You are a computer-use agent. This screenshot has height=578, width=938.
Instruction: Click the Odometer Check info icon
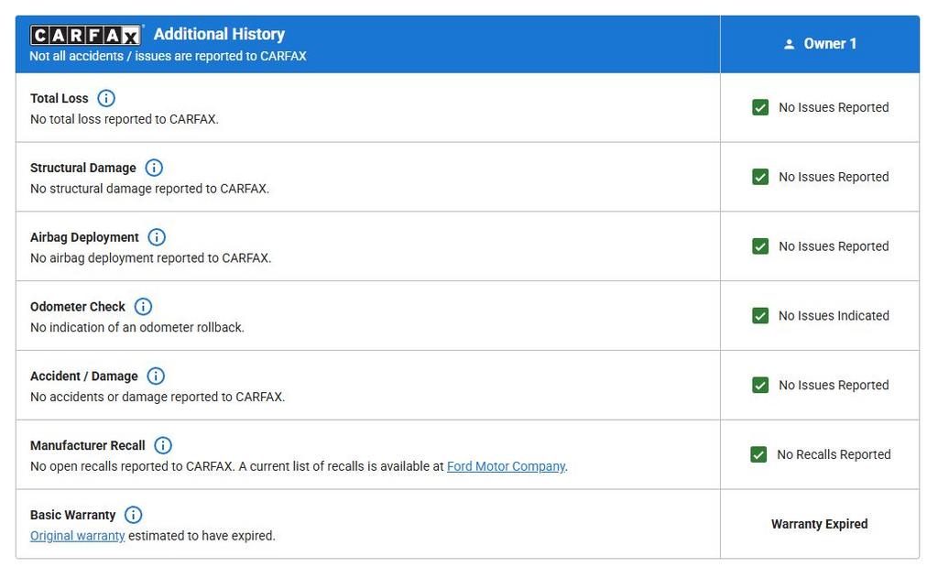pyautogui.click(x=143, y=307)
